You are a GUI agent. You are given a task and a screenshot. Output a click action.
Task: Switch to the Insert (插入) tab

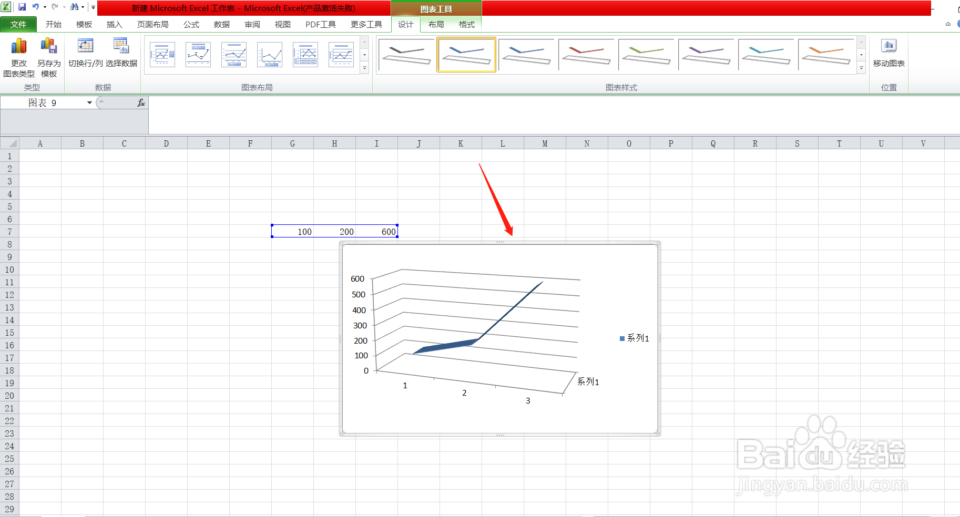point(115,24)
